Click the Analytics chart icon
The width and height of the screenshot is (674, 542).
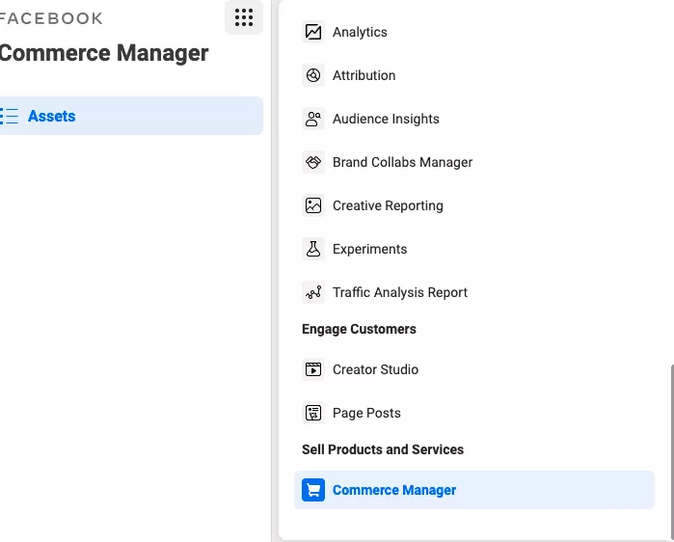point(313,32)
